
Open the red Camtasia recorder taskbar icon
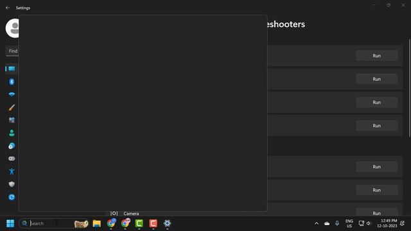(x=153, y=223)
